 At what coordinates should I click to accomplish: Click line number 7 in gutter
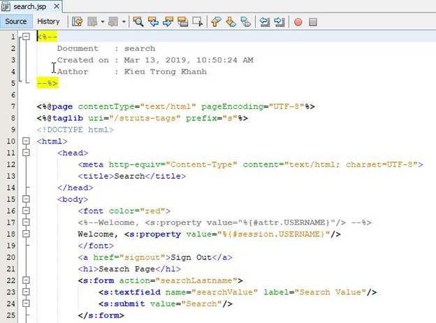(13, 106)
